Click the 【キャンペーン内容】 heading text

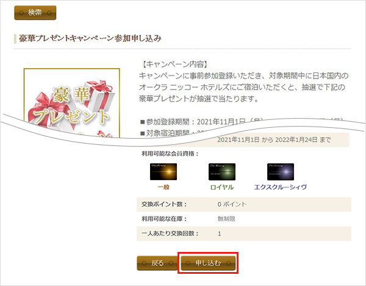pos(174,64)
